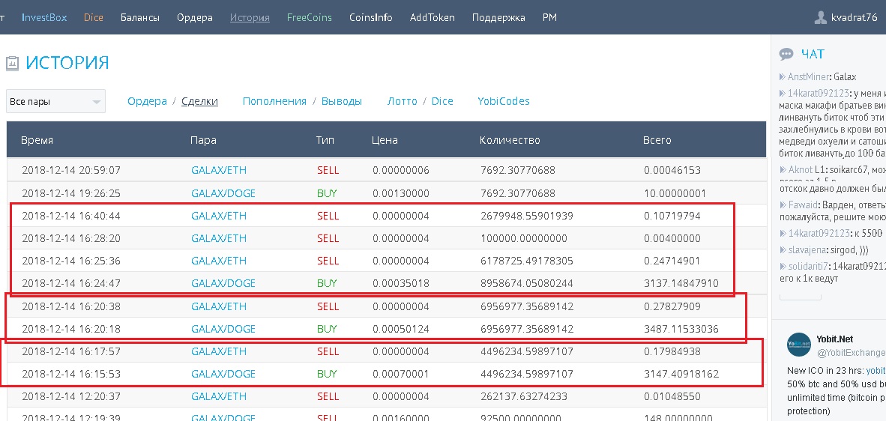
Task: Click the @YobitExchange Twitter handle
Action: 851,353
